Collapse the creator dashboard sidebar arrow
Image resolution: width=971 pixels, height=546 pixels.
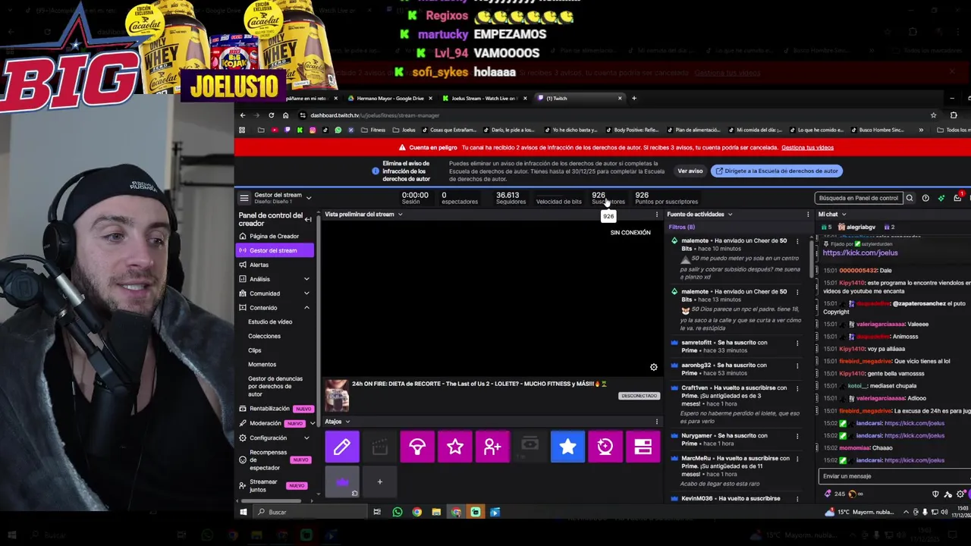(x=308, y=219)
